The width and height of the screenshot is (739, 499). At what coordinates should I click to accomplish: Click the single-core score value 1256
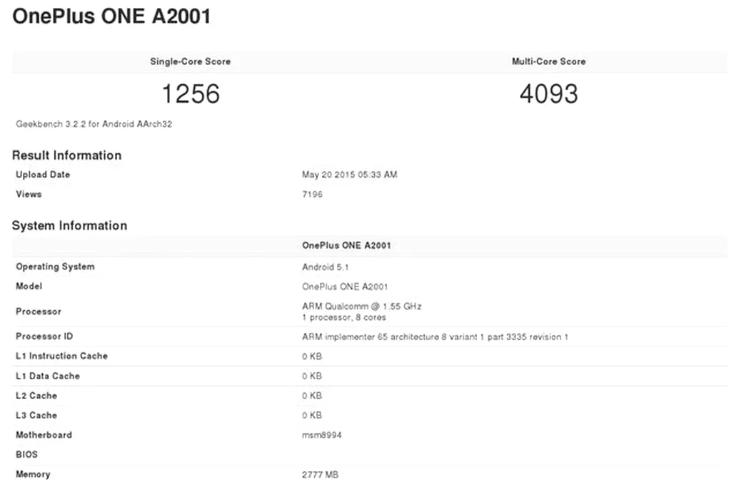click(190, 93)
